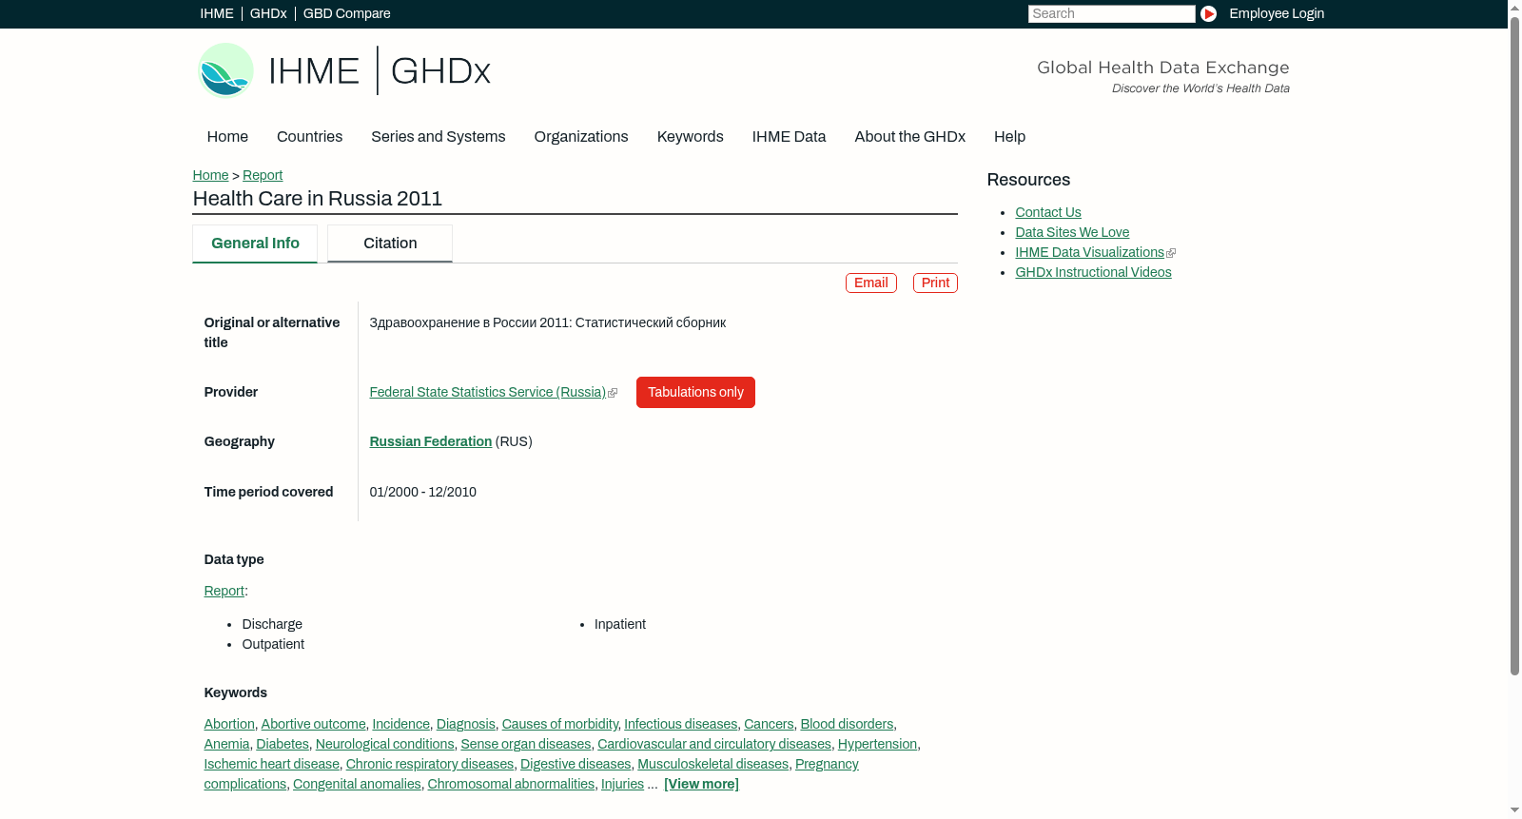The width and height of the screenshot is (1522, 819).
Task: Open Data Sites We Love link
Action: [1072, 232]
